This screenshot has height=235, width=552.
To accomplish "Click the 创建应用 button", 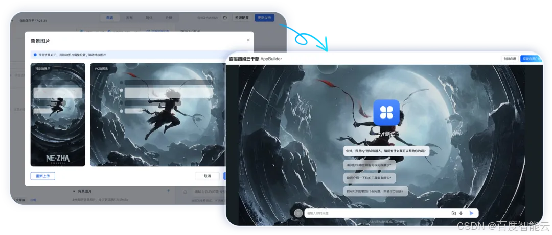I will 510,59.
